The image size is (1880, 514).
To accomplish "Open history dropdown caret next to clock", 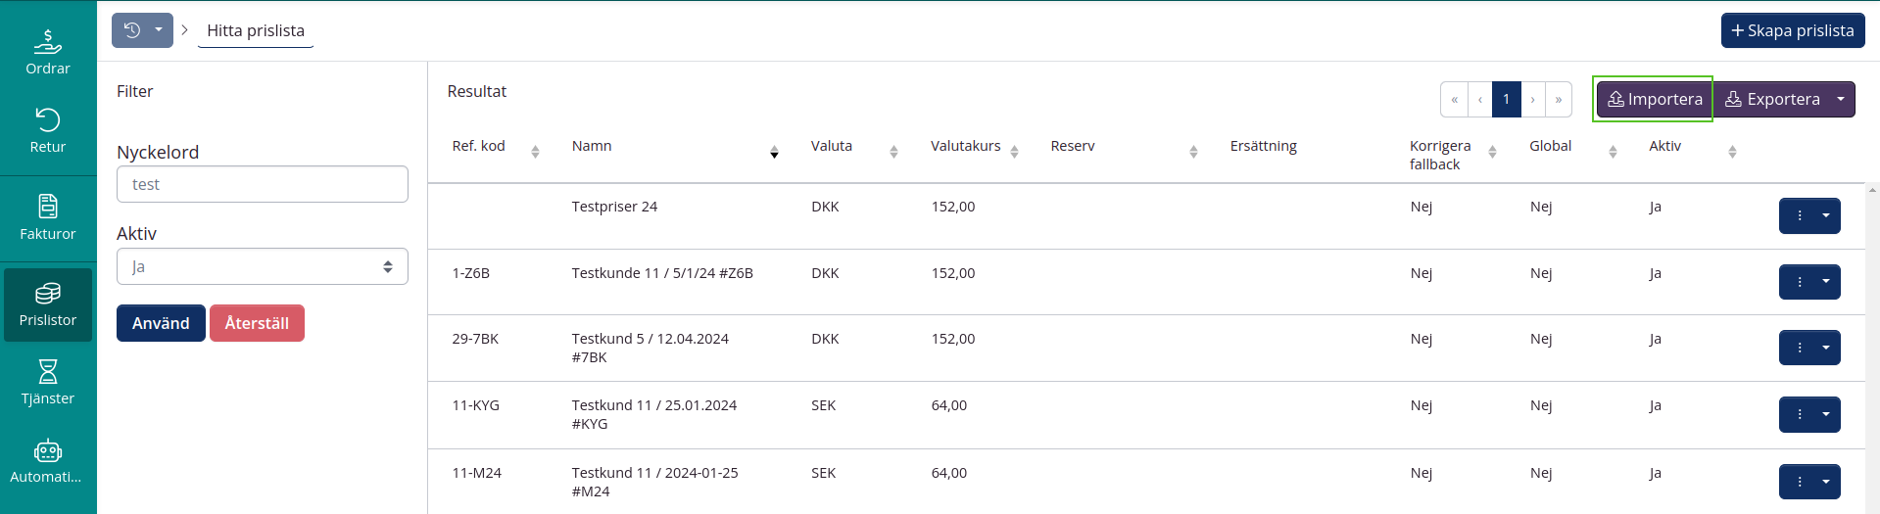I will point(159,30).
